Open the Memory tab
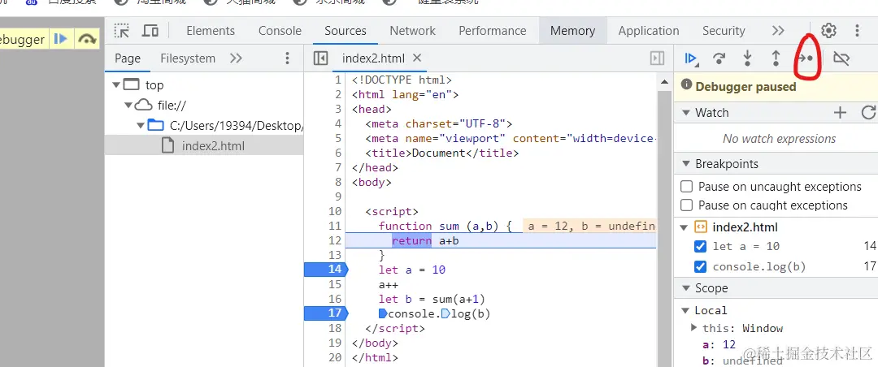This screenshot has width=878, height=367. tap(572, 31)
